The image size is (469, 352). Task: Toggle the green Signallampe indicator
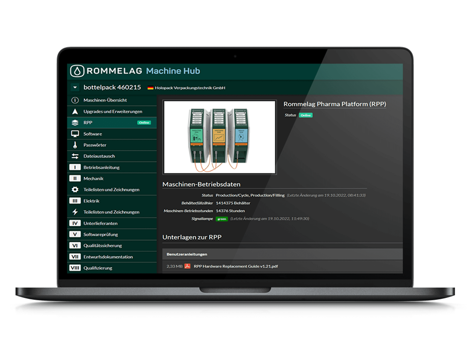point(222,219)
